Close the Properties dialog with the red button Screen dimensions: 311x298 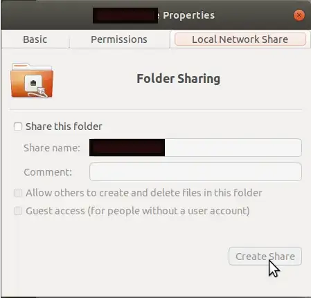coord(299,15)
